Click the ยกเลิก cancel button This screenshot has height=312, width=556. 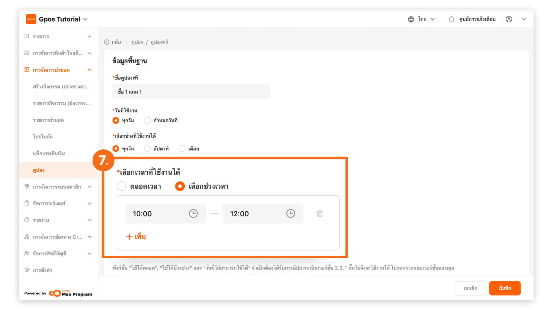(470, 288)
